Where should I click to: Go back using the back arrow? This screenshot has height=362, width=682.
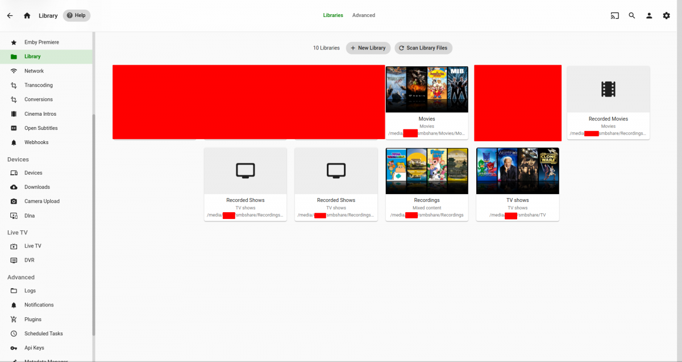tap(10, 15)
